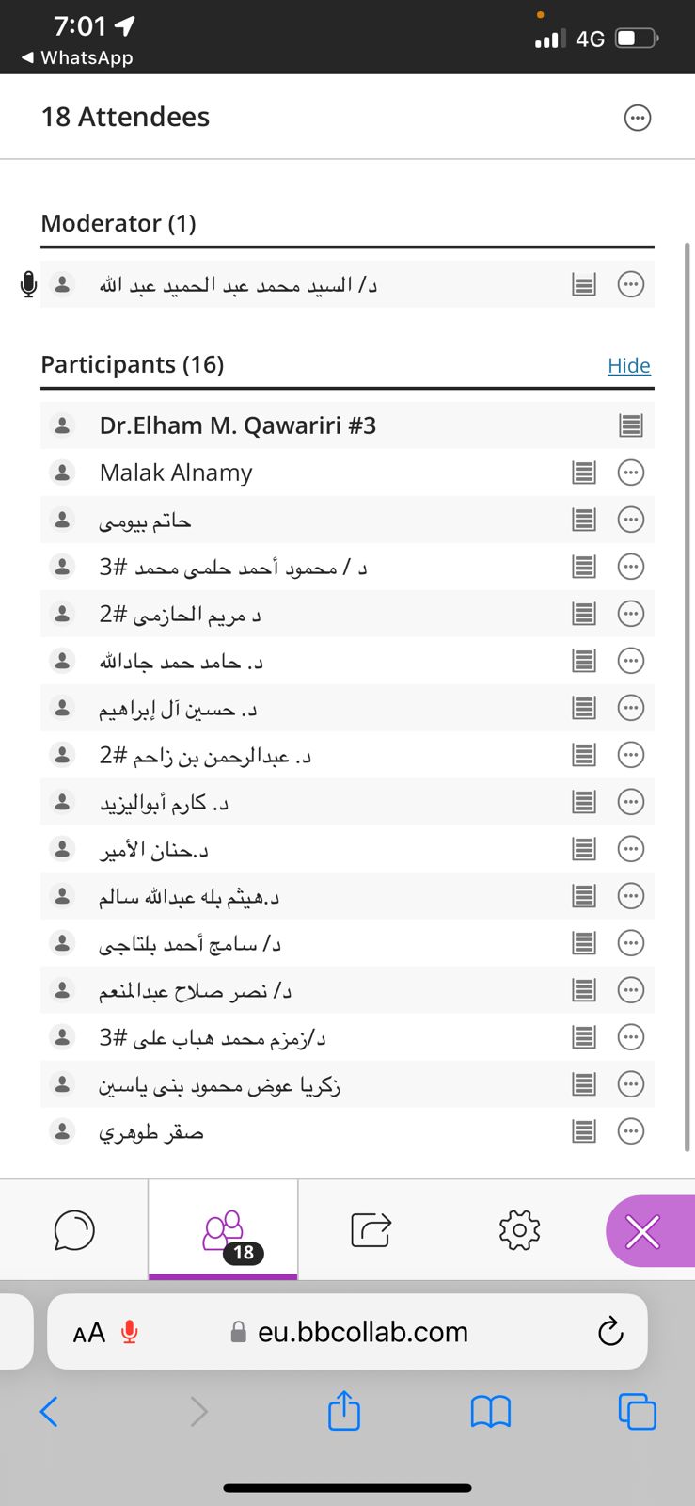
Task: Close the Collaborate panel with the purple X
Action: coord(643,1231)
